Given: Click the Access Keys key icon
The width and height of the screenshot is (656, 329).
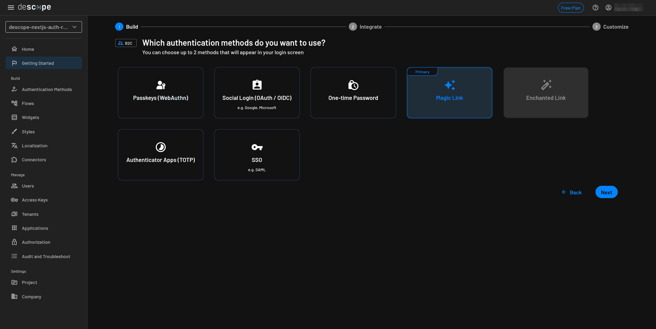Looking at the screenshot, I should point(14,200).
